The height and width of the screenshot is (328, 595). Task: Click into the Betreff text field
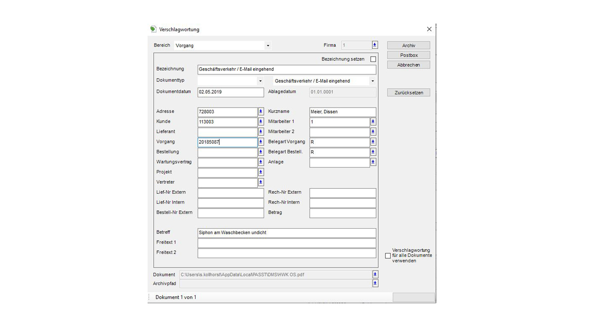pos(286,233)
